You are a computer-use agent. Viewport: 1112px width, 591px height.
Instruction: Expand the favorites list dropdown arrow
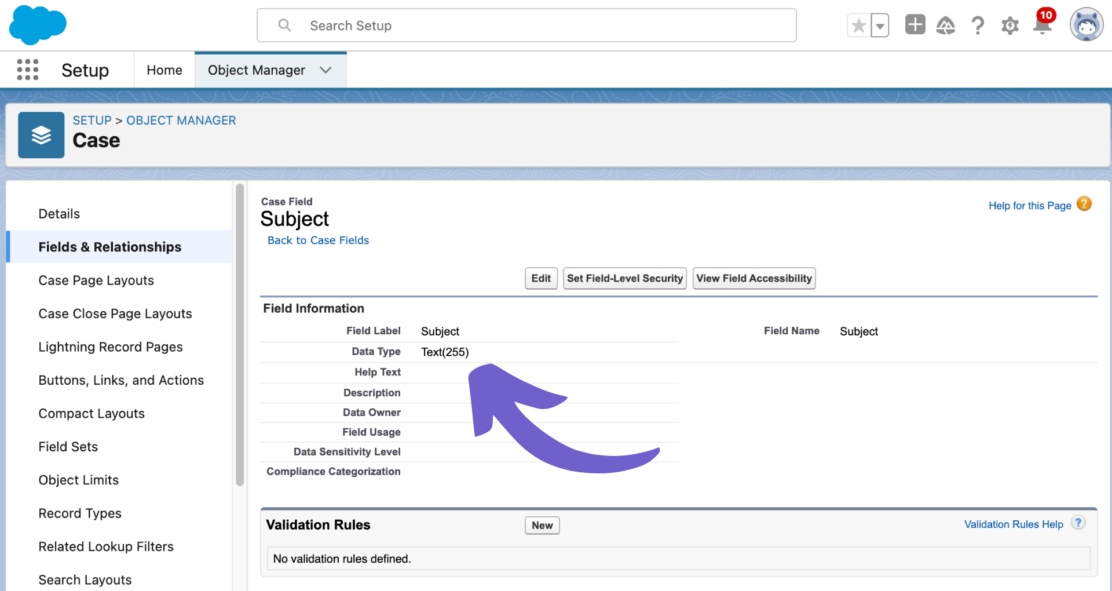click(x=879, y=25)
